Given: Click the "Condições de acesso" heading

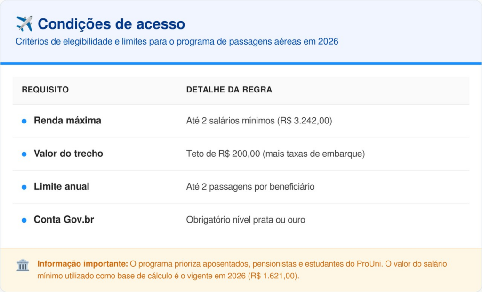Looking at the screenshot, I should (x=111, y=24).
